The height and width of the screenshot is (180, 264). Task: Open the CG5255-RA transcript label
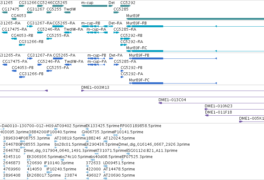[58, 36]
